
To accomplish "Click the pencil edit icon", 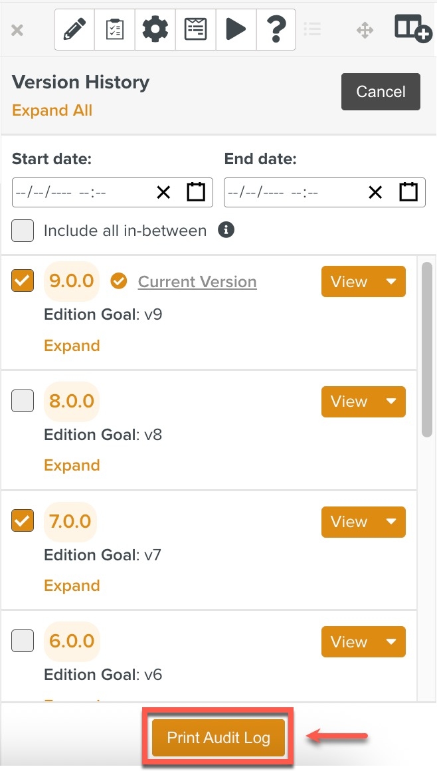I will [x=74, y=29].
